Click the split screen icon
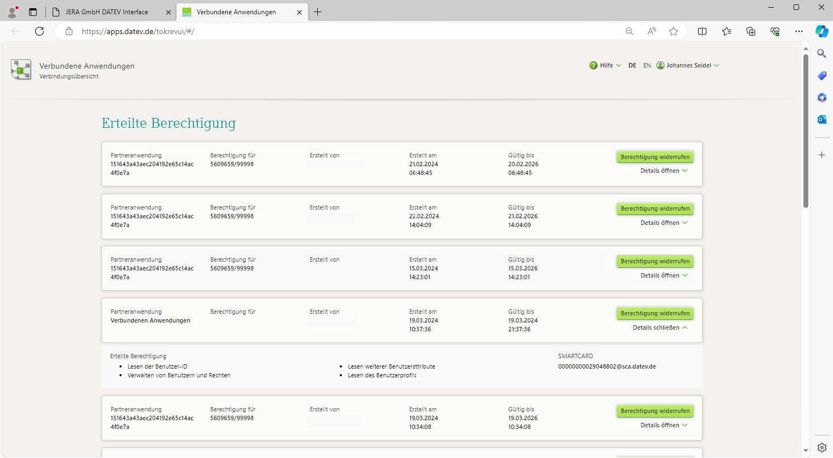833x458 pixels. [702, 31]
